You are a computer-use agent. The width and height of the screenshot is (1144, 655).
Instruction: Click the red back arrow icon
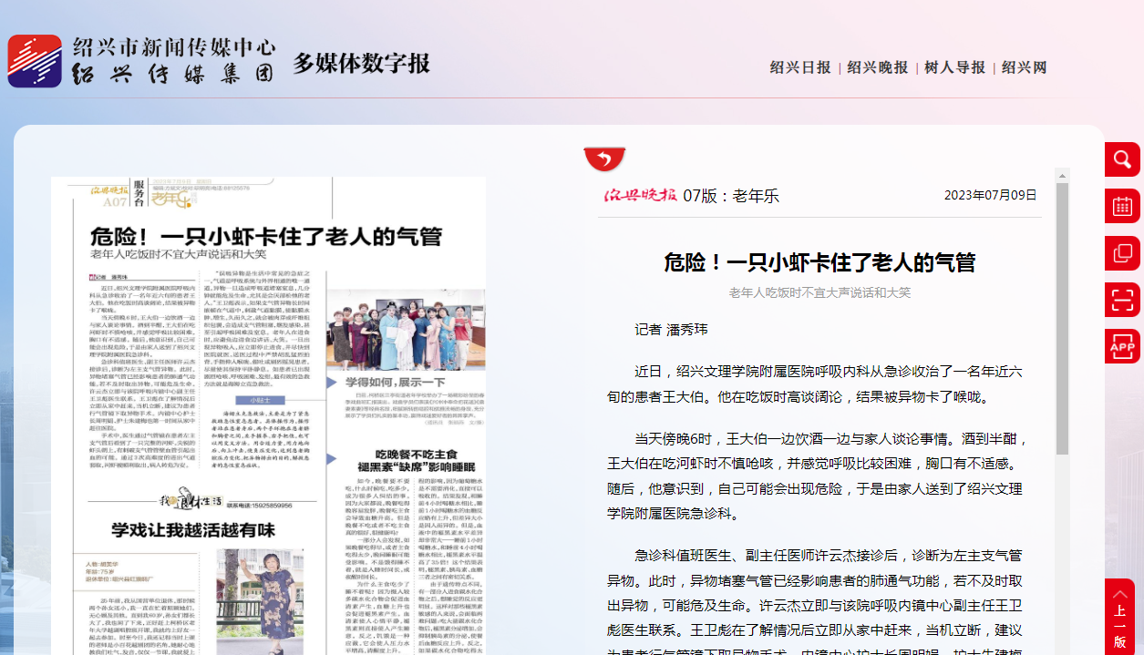pos(603,159)
